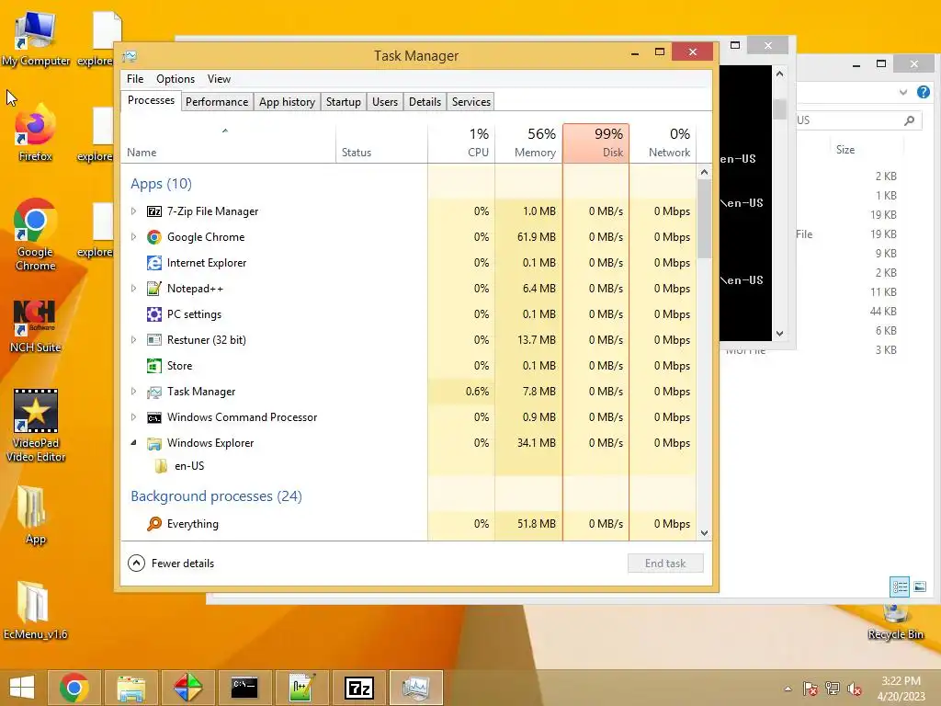941x706 pixels.
Task: Collapse the Windows Explorer process group
Action: coord(133,443)
